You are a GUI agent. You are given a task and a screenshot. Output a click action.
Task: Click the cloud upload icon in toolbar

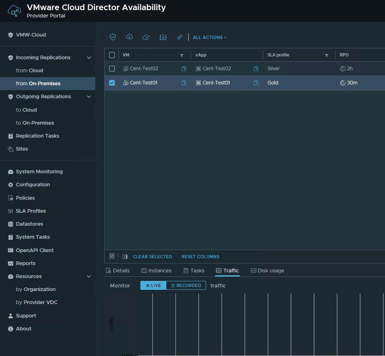tap(129, 37)
